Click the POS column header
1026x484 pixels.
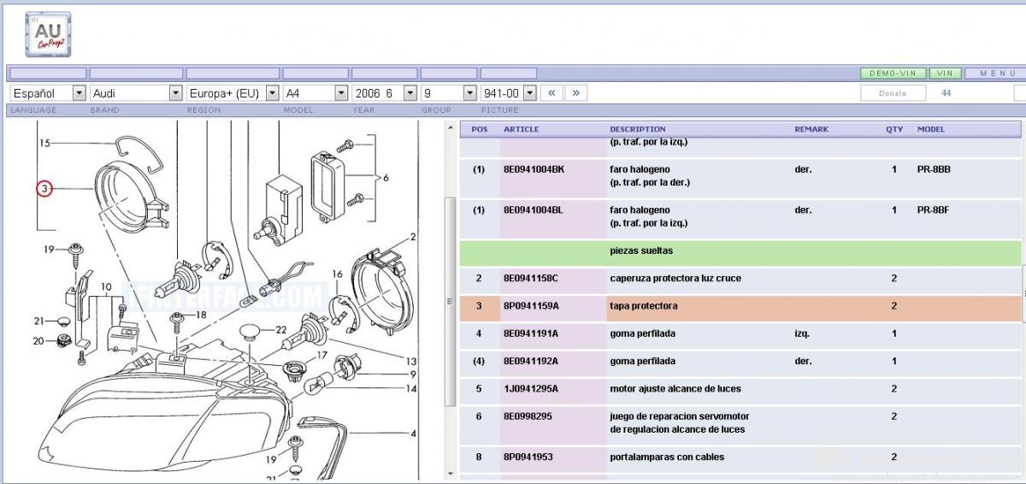click(x=480, y=129)
